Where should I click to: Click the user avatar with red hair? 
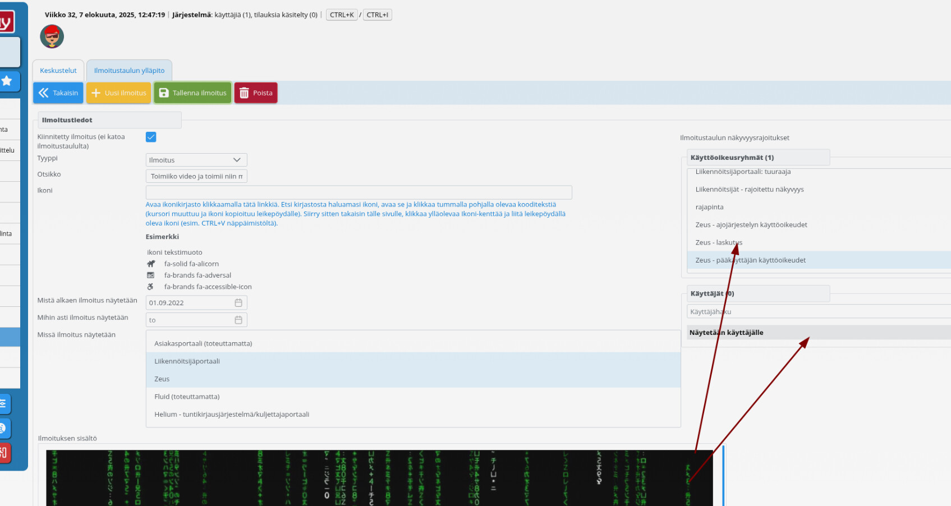(x=52, y=36)
